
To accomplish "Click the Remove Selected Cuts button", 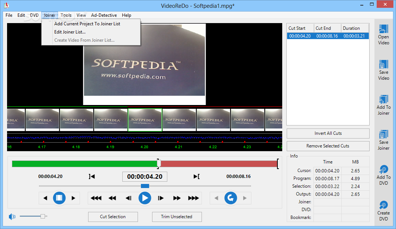I will coord(328,146).
